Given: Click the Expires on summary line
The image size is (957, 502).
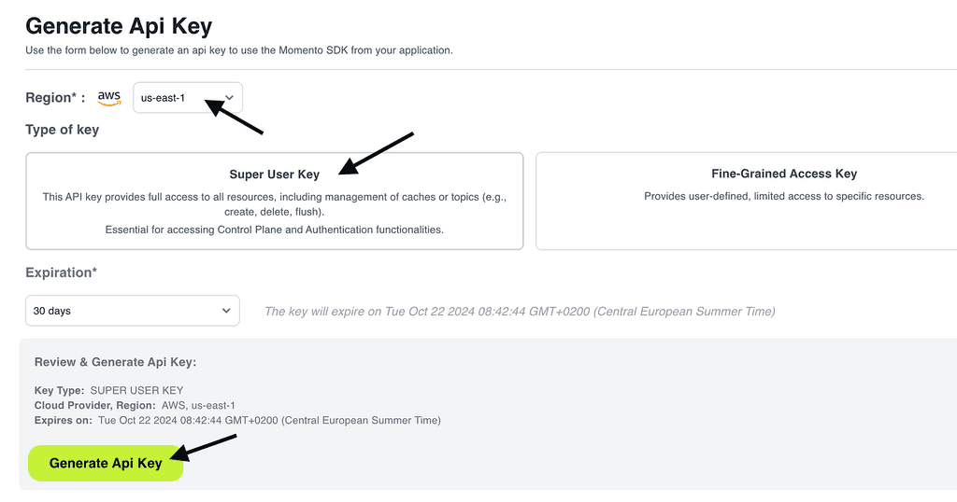Looking at the screenshot, I should [237, 420].
